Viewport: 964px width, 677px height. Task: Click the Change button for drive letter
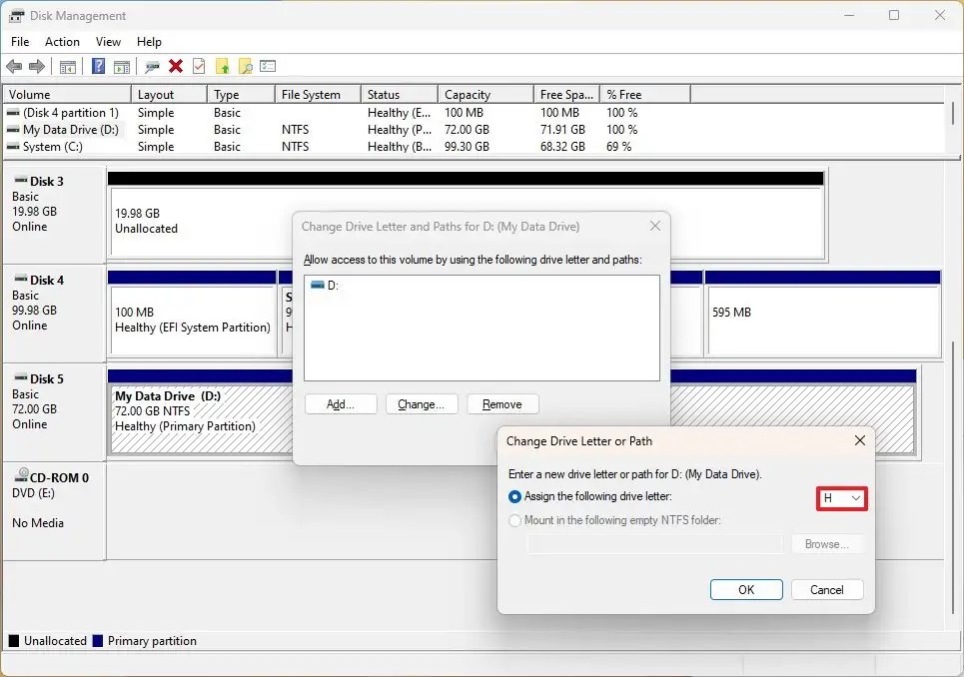click(x=421, y=403)
